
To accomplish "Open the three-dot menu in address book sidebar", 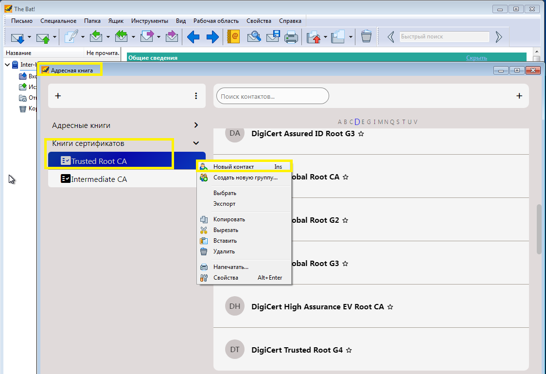I will coord(196,96).
